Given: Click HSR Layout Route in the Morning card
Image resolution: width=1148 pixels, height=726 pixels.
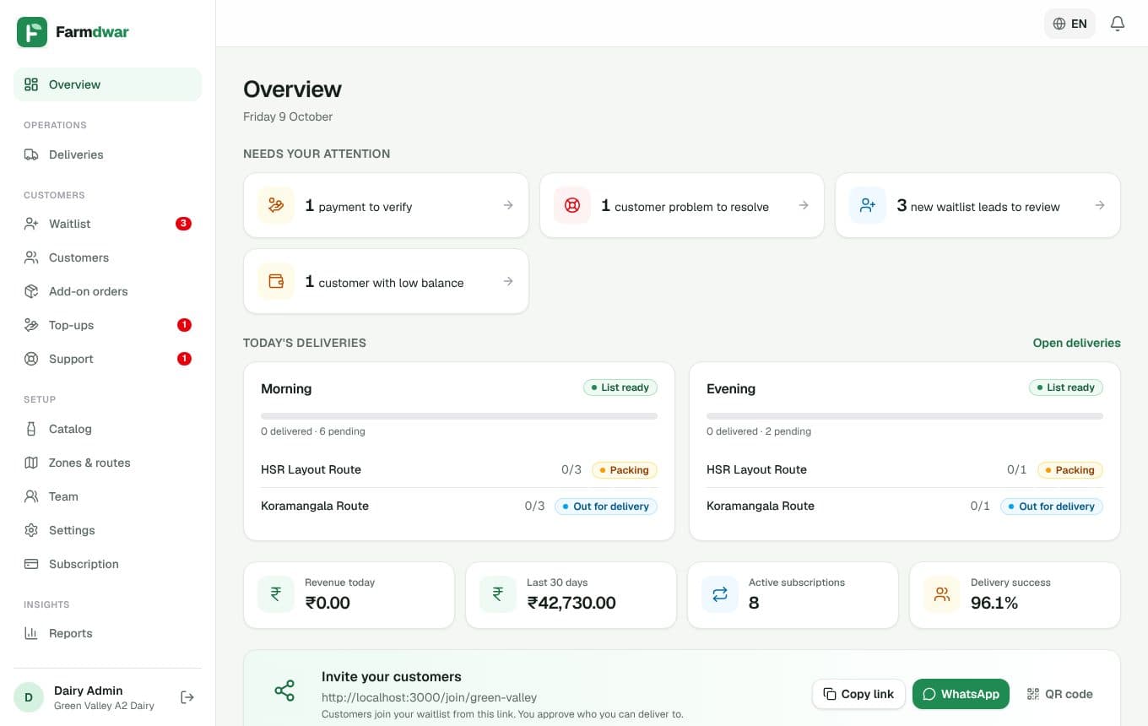Looking at the screenshot, I should point(311,469).
